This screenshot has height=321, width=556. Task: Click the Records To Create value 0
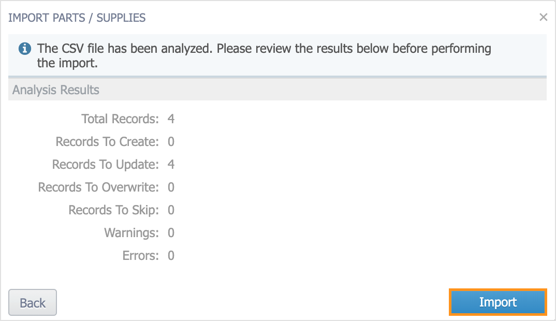(171, 141)
